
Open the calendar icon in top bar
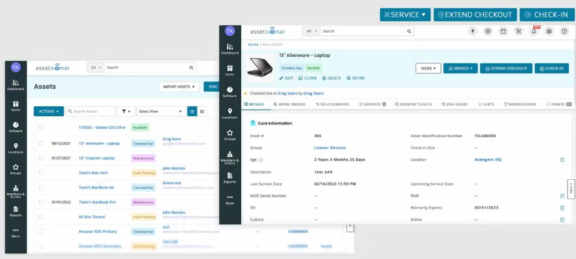click(x=503, y=31)
